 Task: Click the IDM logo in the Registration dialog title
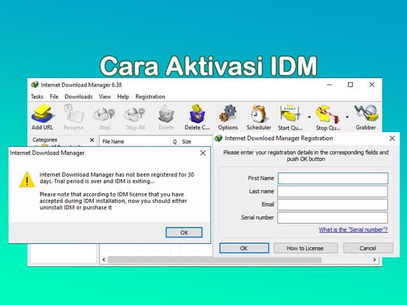pos(219,139)
